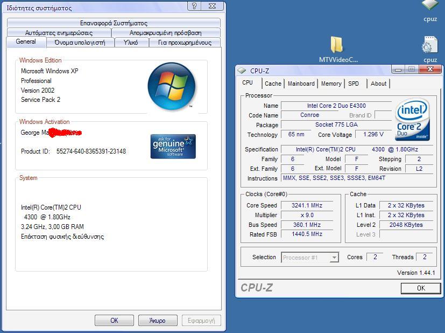445x333 pixels.
Task: Click the Stepping value 2
Action: pos(419,159)
